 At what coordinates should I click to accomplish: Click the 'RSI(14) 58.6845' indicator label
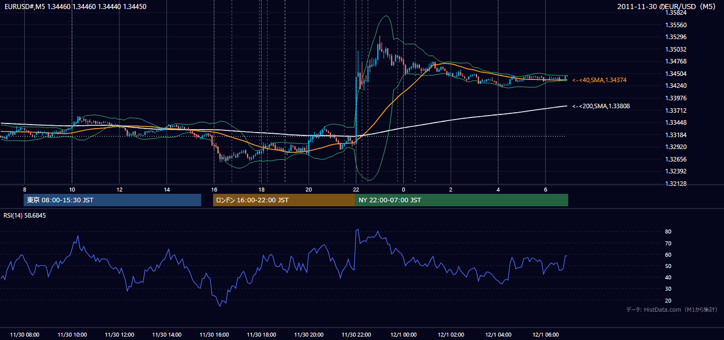click(25, 215)
